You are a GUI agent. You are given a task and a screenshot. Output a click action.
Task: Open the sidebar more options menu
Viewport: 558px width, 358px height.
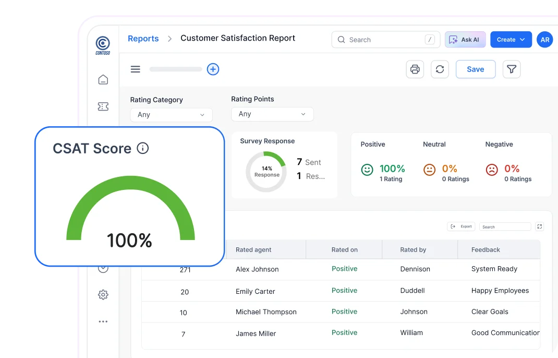(x=103, y=321)
